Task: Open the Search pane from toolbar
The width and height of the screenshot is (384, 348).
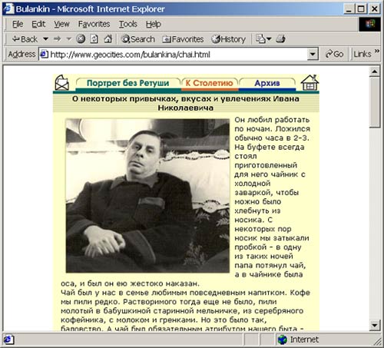Action: pos(138,39)
